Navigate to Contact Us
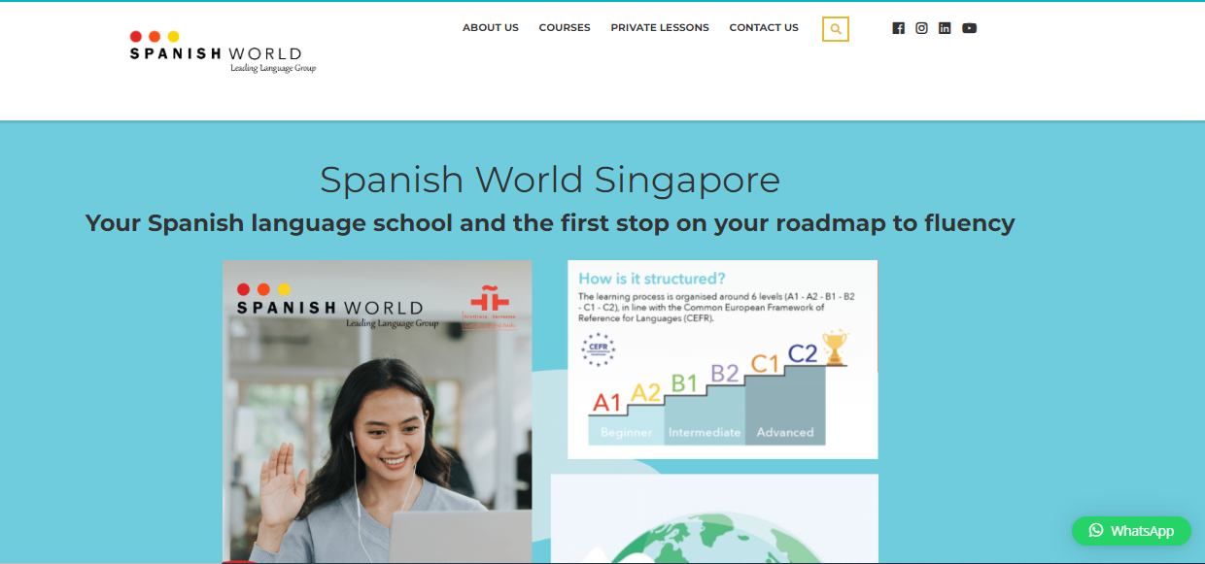This screenshot has width=1205, height=564. pyautogui.click(x=764, y=28)
